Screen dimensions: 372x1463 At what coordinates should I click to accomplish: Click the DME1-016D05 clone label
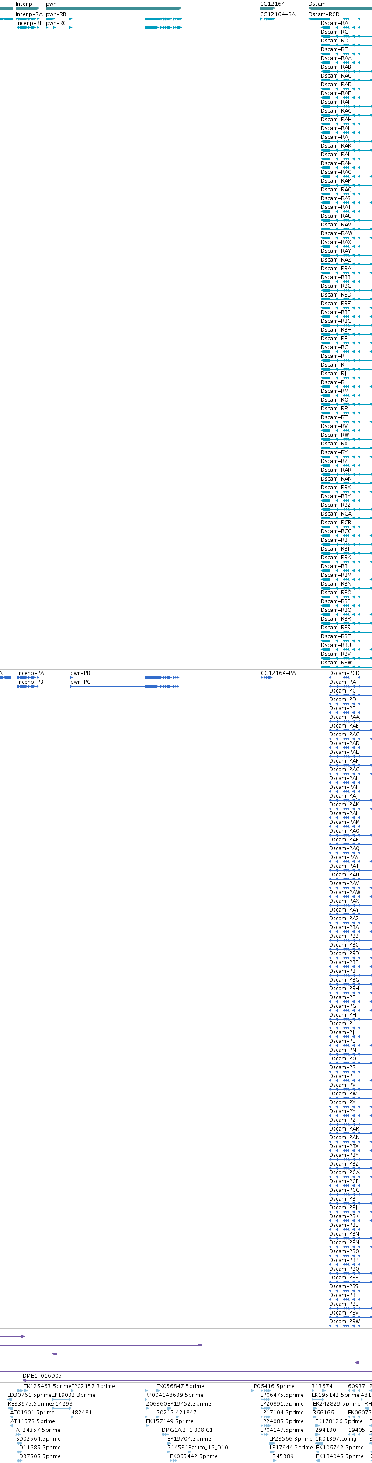(42, 1375)
